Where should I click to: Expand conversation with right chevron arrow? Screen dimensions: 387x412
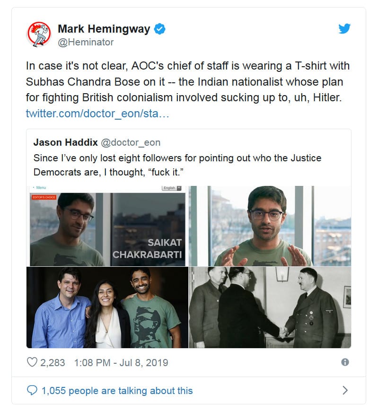pyautogui.click(x=345, y=390)
